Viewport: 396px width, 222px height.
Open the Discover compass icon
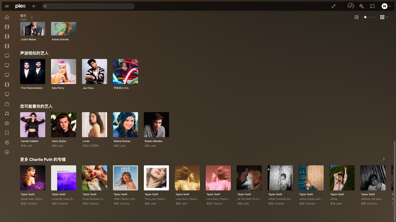point(7,142)
